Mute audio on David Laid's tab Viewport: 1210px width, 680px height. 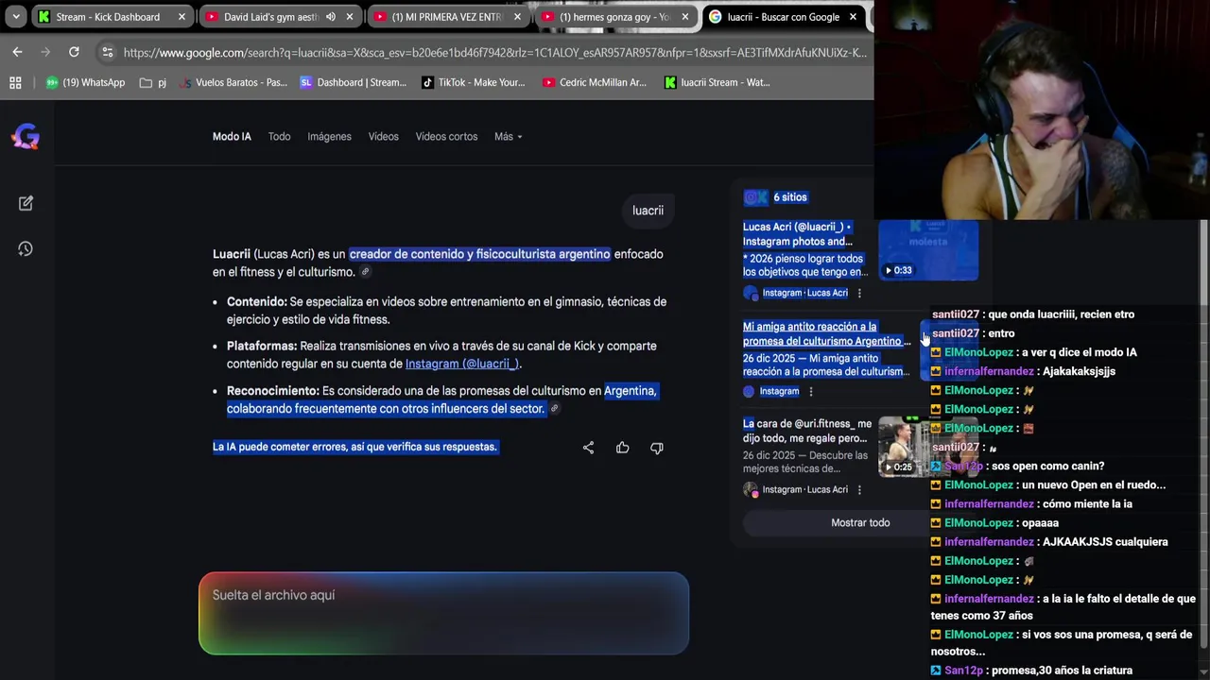pyautogui.click(x=331, y=17)
